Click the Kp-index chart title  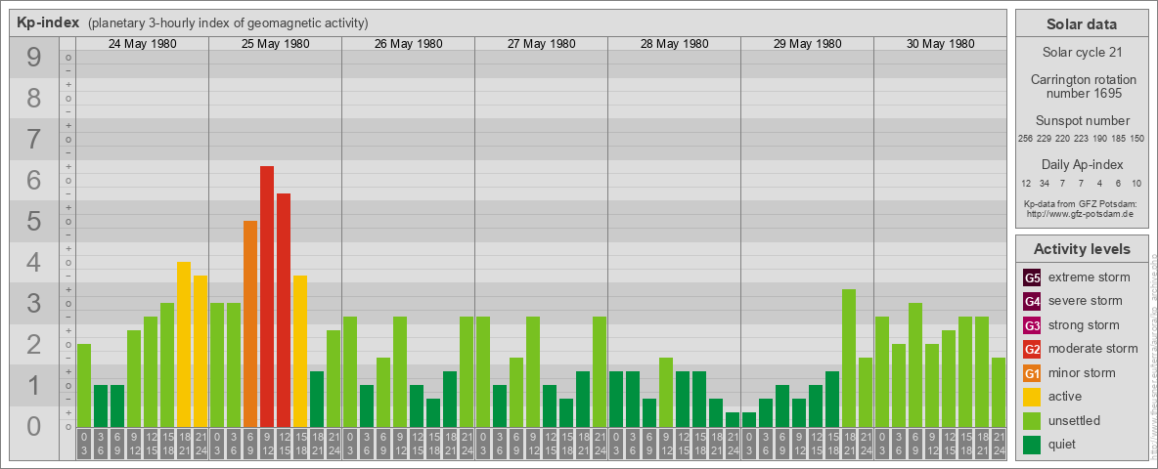coord(48,22)
